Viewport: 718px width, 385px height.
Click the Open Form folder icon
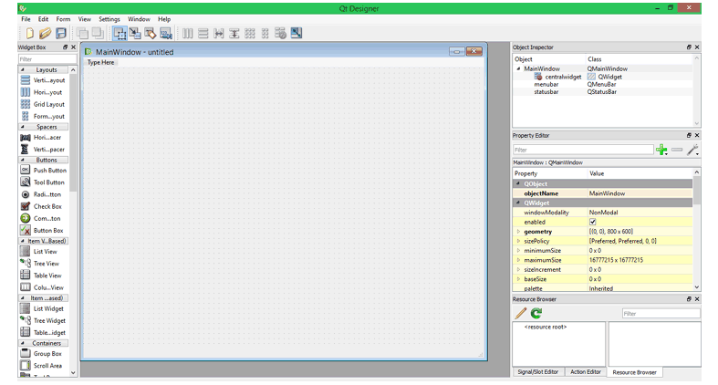(45, 34)
